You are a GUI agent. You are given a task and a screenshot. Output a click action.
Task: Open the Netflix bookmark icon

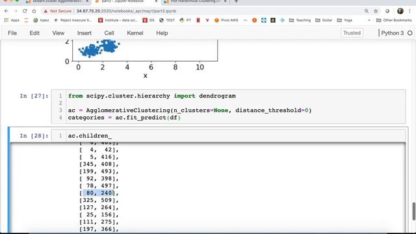pos(198,20)
